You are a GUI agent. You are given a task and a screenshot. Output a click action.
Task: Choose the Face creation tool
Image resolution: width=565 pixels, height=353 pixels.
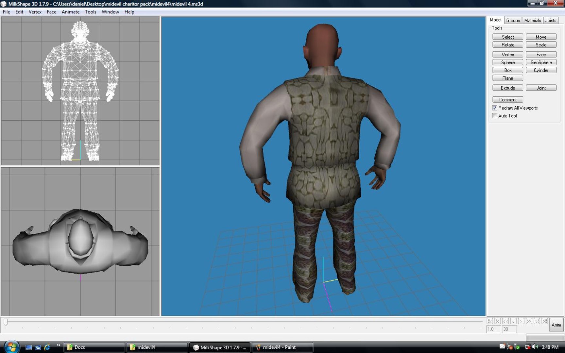click(x=541, y=55)
